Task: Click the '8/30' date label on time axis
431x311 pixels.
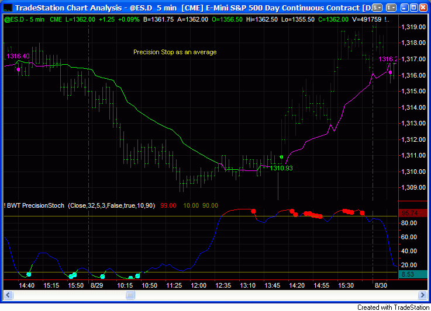Action: (381, 285)
